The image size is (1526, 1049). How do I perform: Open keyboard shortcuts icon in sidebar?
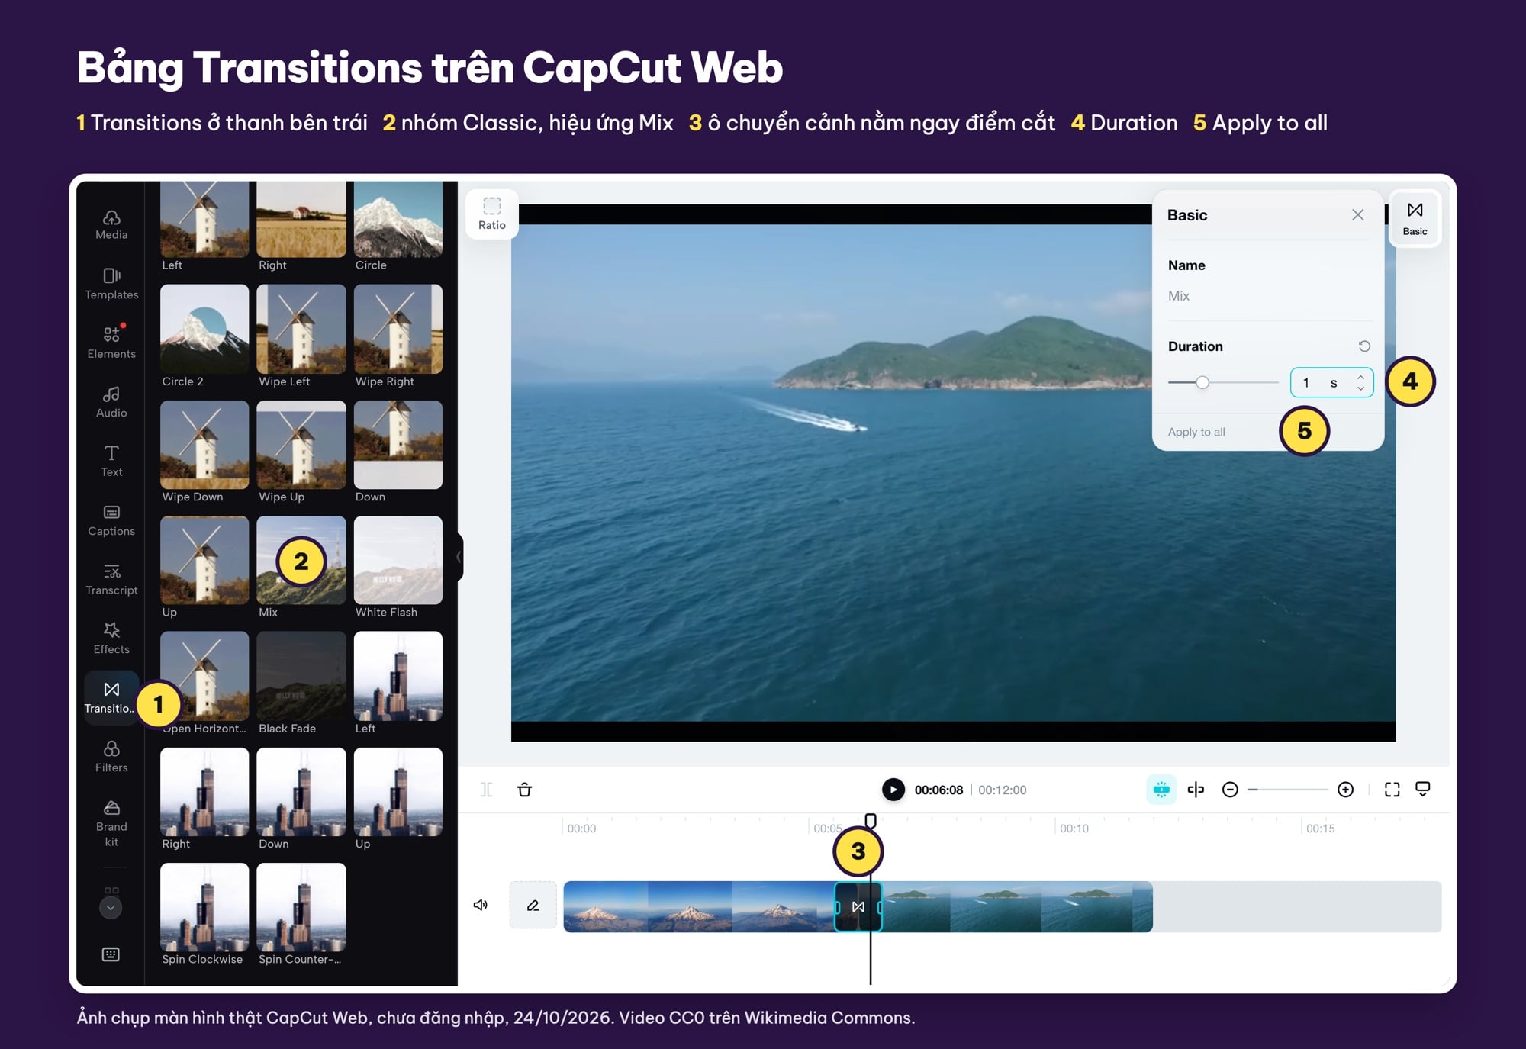pyautogui.click(x=111, y=954)
